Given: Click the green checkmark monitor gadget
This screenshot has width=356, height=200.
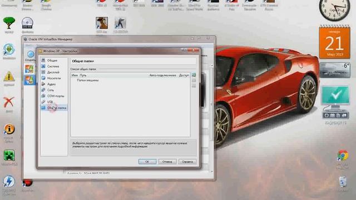Looking at the screenshot, I should tap(335, 102).
